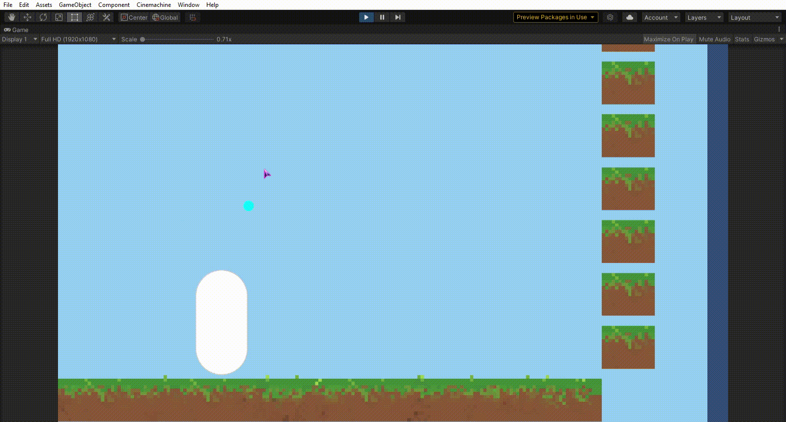Select the Move tool
The width and height of the screenshot is (786, 422).
click(x=28, y=17)
